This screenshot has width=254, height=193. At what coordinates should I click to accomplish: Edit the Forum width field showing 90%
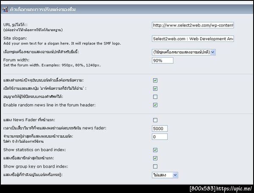point(163,61)
